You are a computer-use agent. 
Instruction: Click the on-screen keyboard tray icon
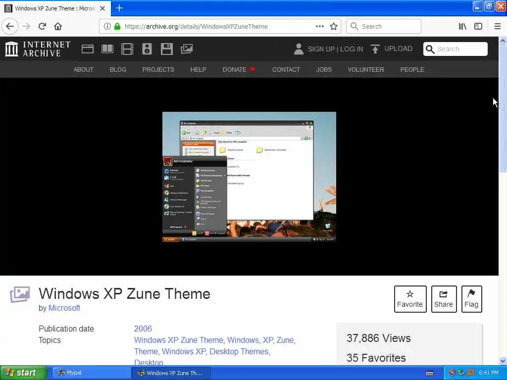(x=430, y=373)
